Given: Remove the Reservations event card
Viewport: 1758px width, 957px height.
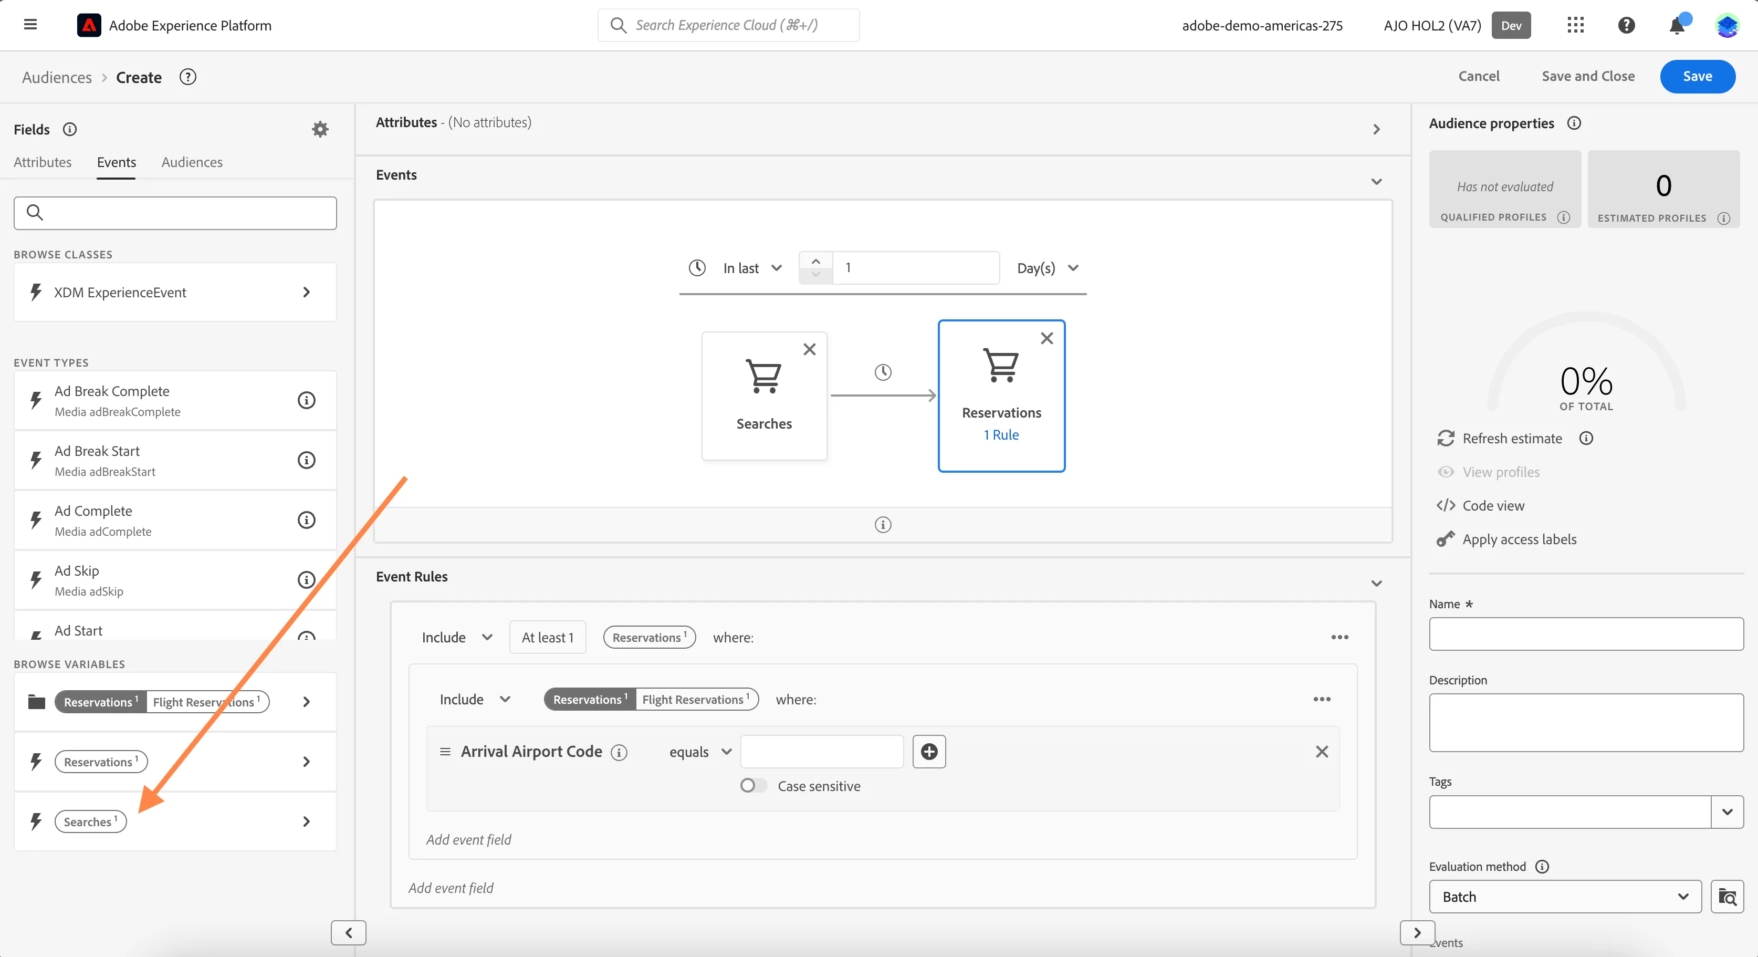Looking at the screenshot, I should (1046, 338).
